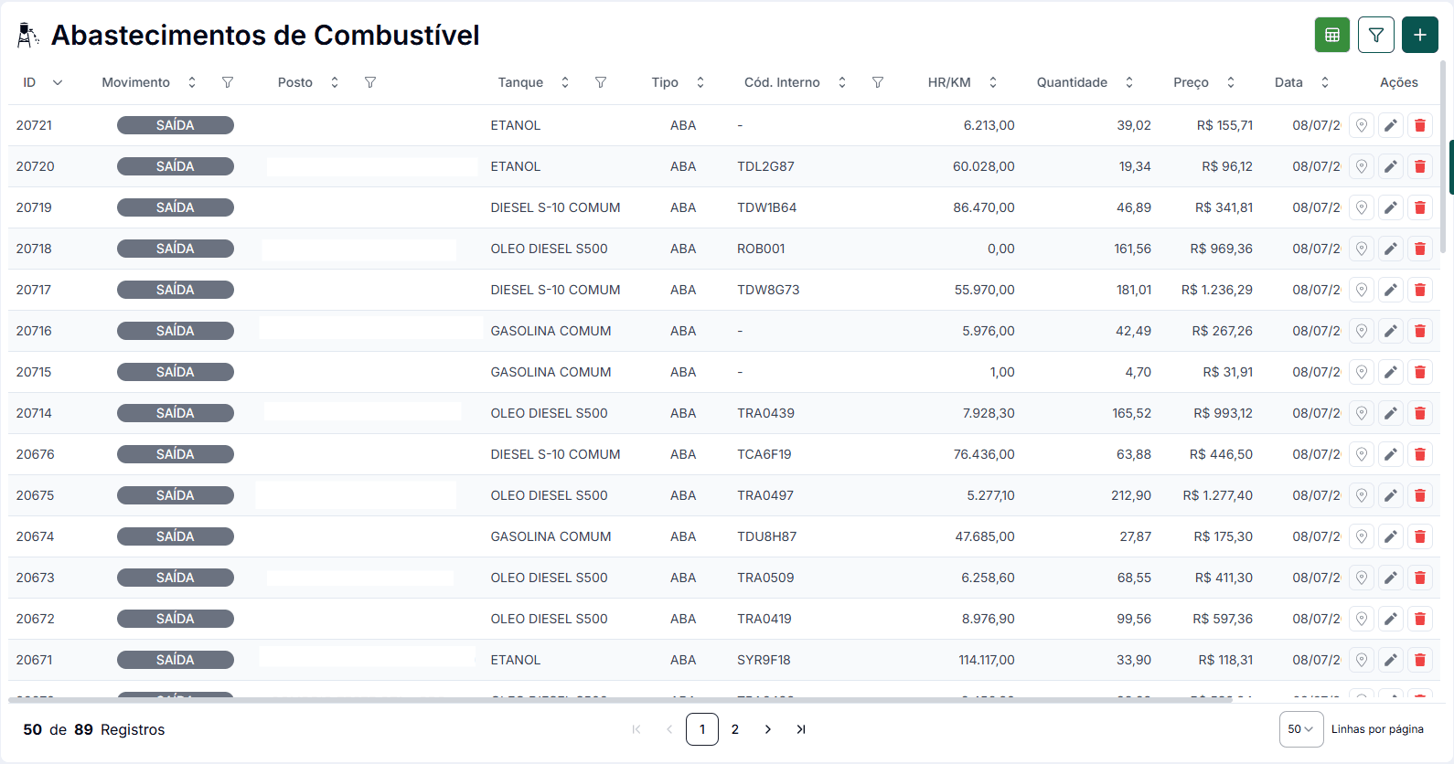Open Posto column filter funnel
The height and width of the screenshot is (764, 1454).
(x=370, y=82)
